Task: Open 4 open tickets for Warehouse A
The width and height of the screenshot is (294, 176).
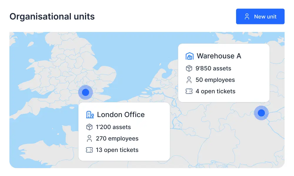Action: tap(215, 91)
